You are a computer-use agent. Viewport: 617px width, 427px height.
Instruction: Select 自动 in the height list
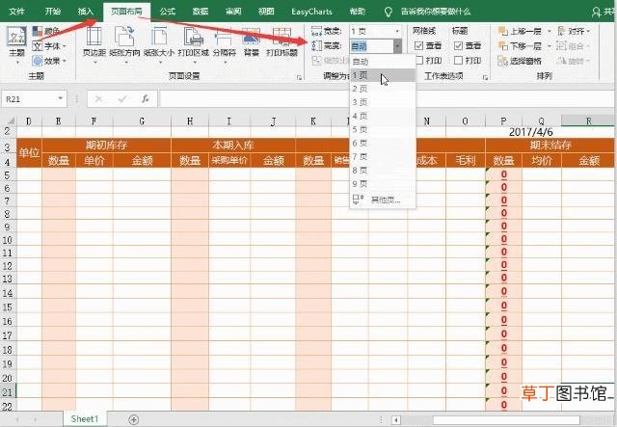pos(383,62)
